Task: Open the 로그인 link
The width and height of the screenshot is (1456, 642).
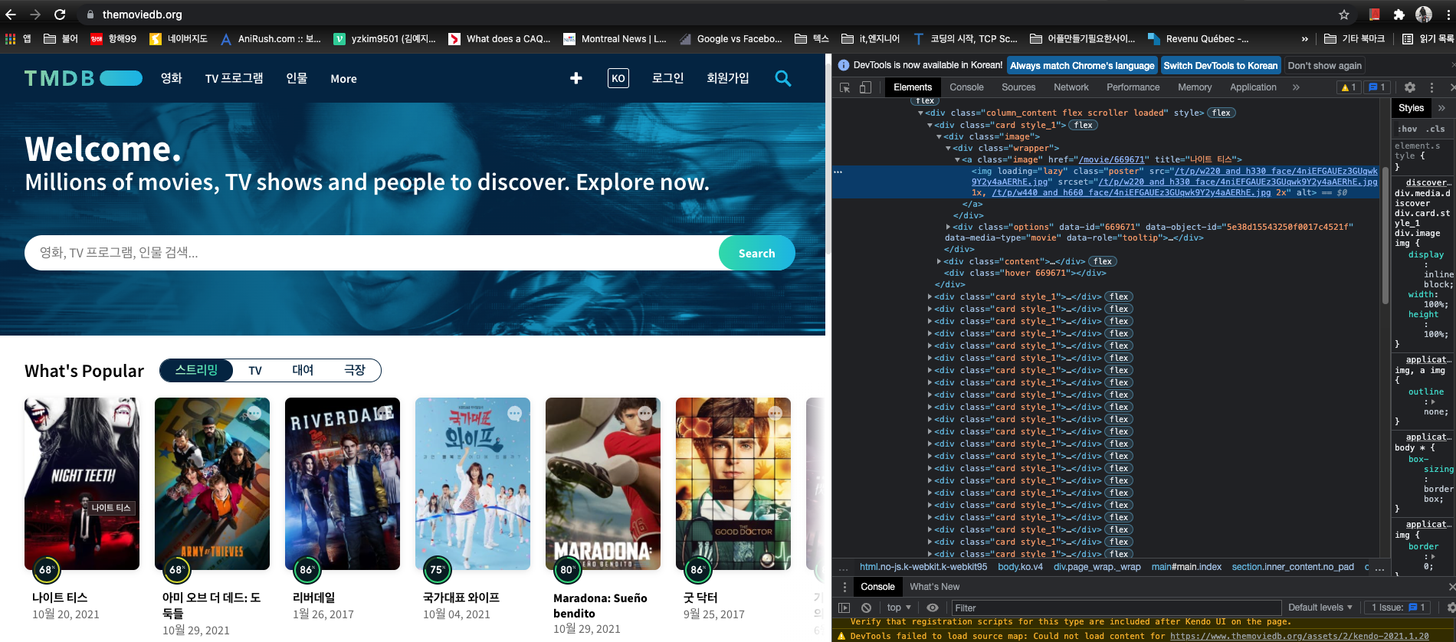Action: pyautogui.click(x=667, y=78)
